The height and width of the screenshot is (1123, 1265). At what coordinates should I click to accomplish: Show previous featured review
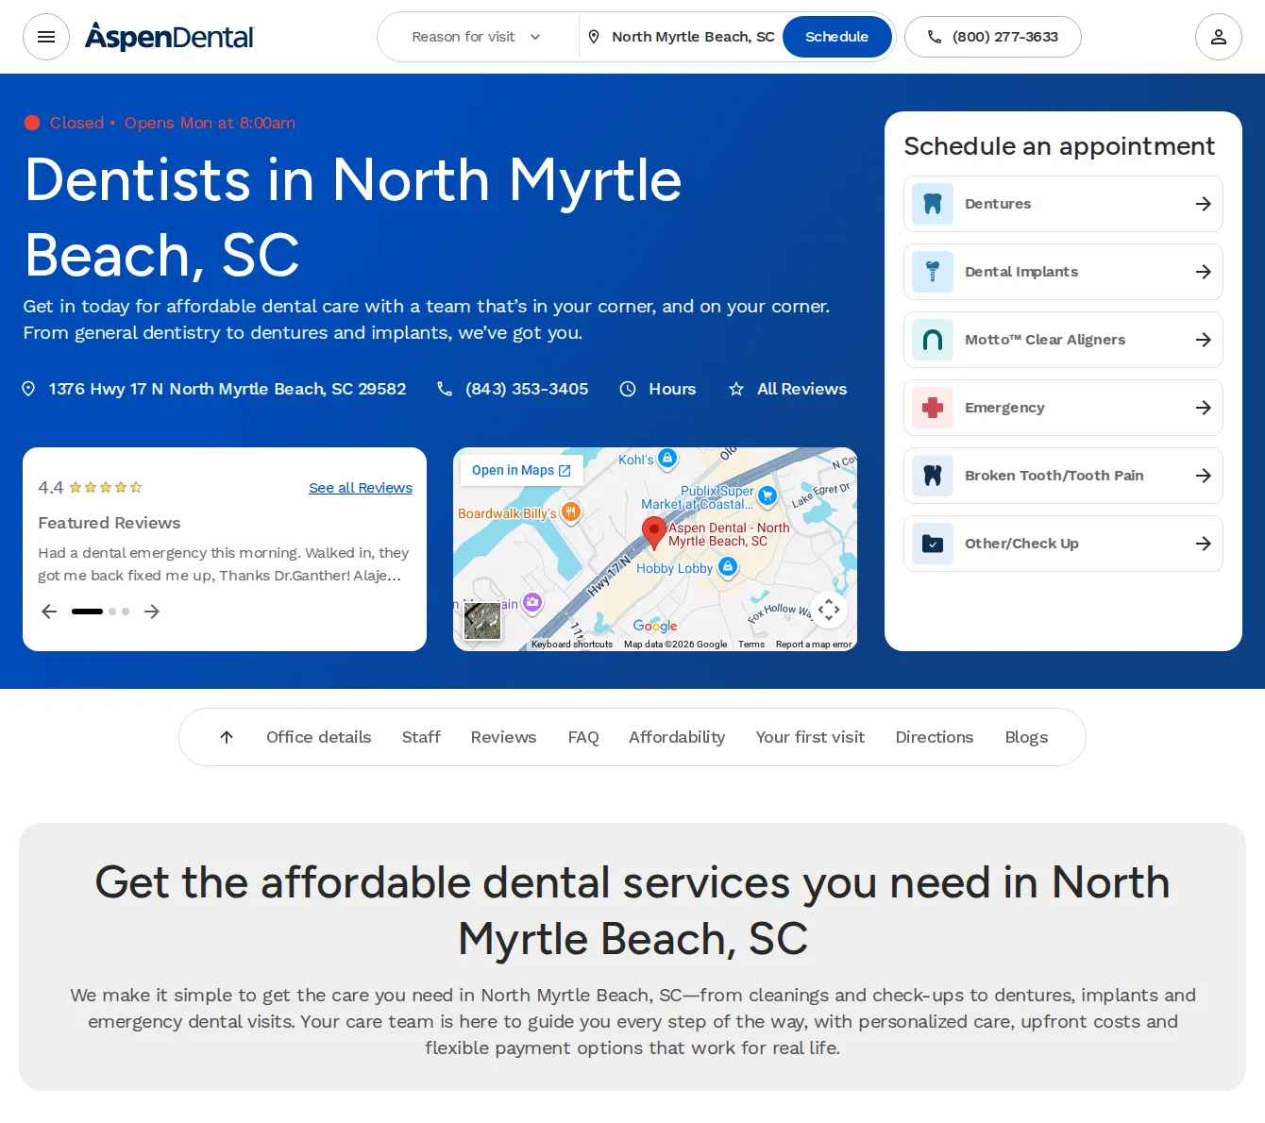(49, 612)
